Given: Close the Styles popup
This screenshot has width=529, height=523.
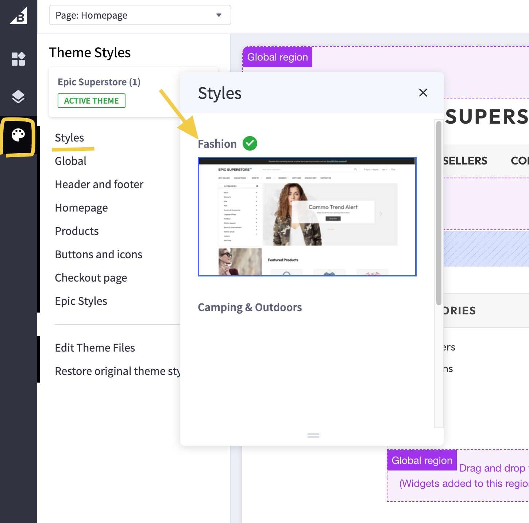Looking at the screenshot, I should [423, 93].
